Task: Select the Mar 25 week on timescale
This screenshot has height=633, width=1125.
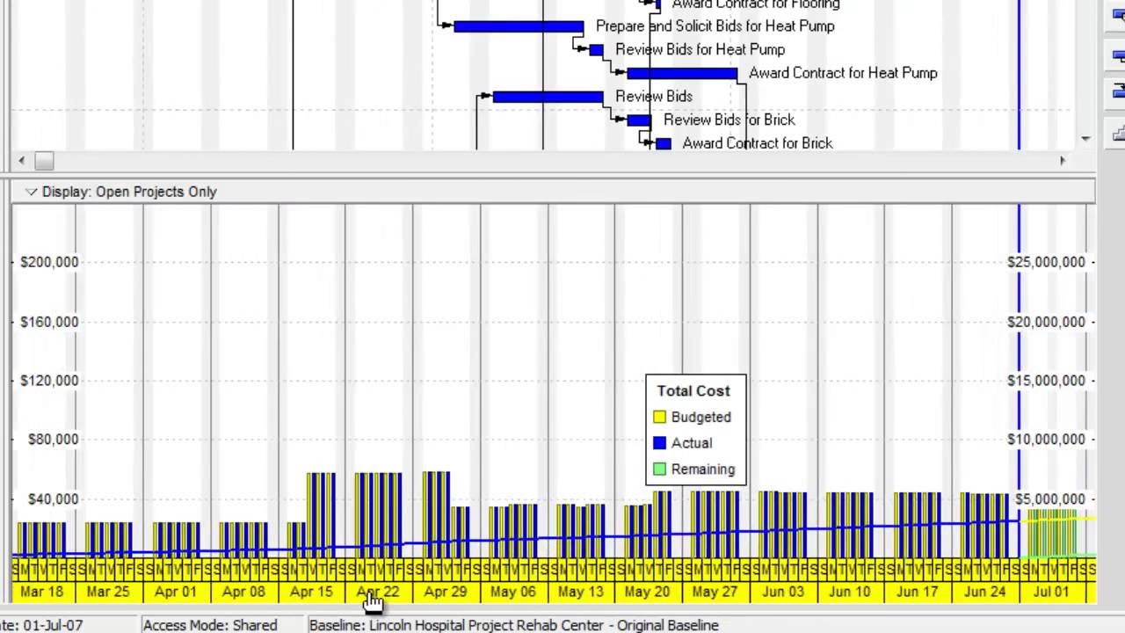Action: click(109, 592)
